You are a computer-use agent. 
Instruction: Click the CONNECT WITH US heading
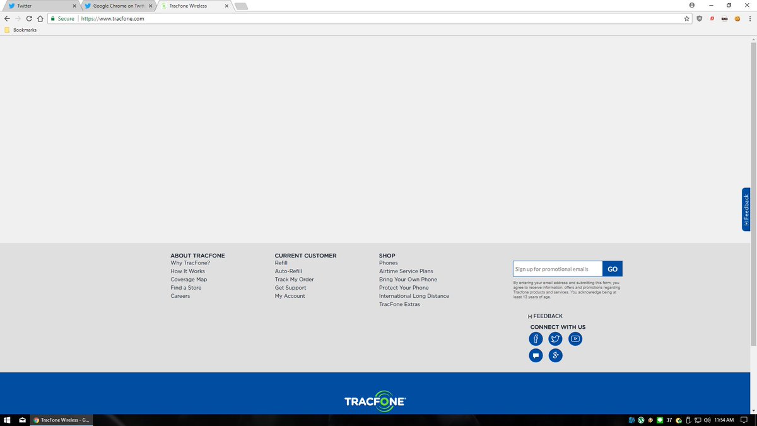tap(558, 327)
